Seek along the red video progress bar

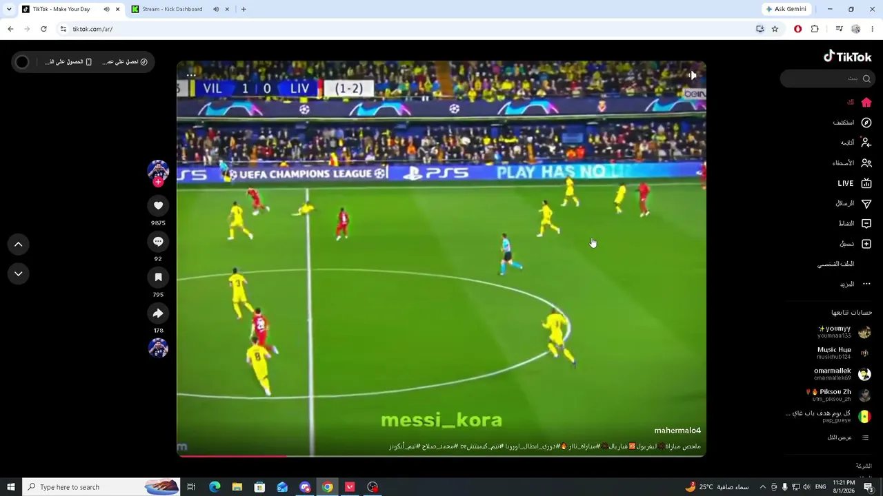click(x=441, y=455)
